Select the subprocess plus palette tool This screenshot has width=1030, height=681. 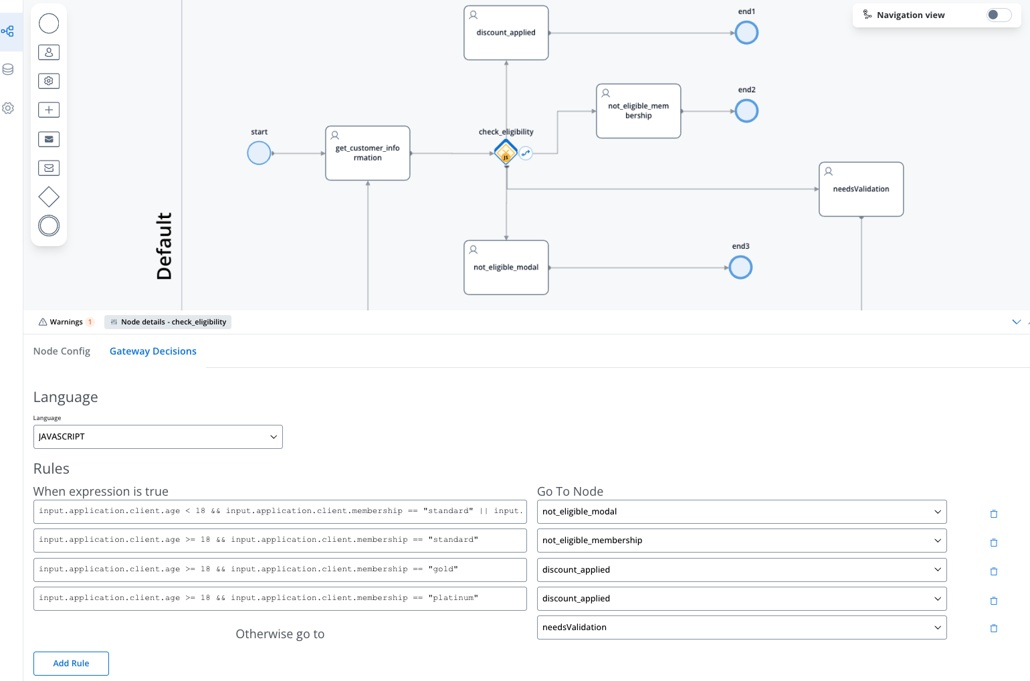coord(49,110)
